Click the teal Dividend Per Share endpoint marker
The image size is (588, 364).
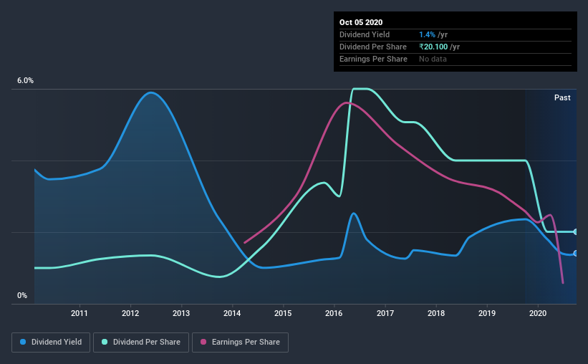[x=575, y=232]
